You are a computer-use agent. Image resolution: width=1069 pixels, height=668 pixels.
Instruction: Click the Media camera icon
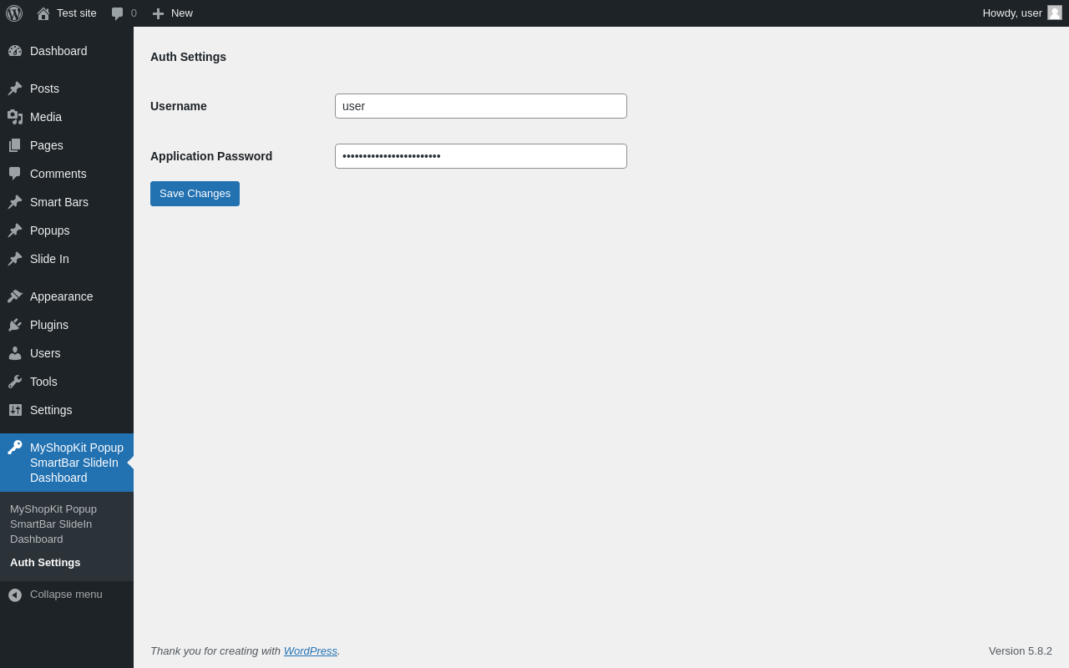point(15,117)
